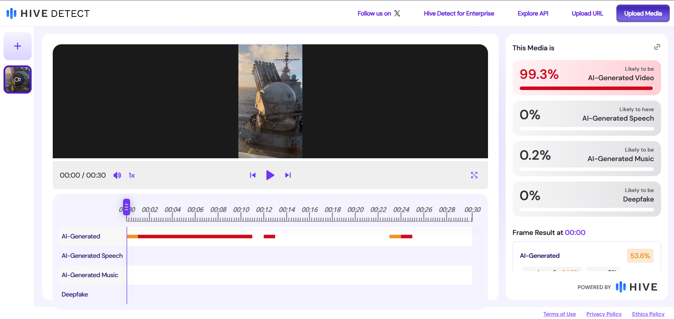Click the Upload URL link
This screenshot has width=674, height=319.
(x=587, y=13)
